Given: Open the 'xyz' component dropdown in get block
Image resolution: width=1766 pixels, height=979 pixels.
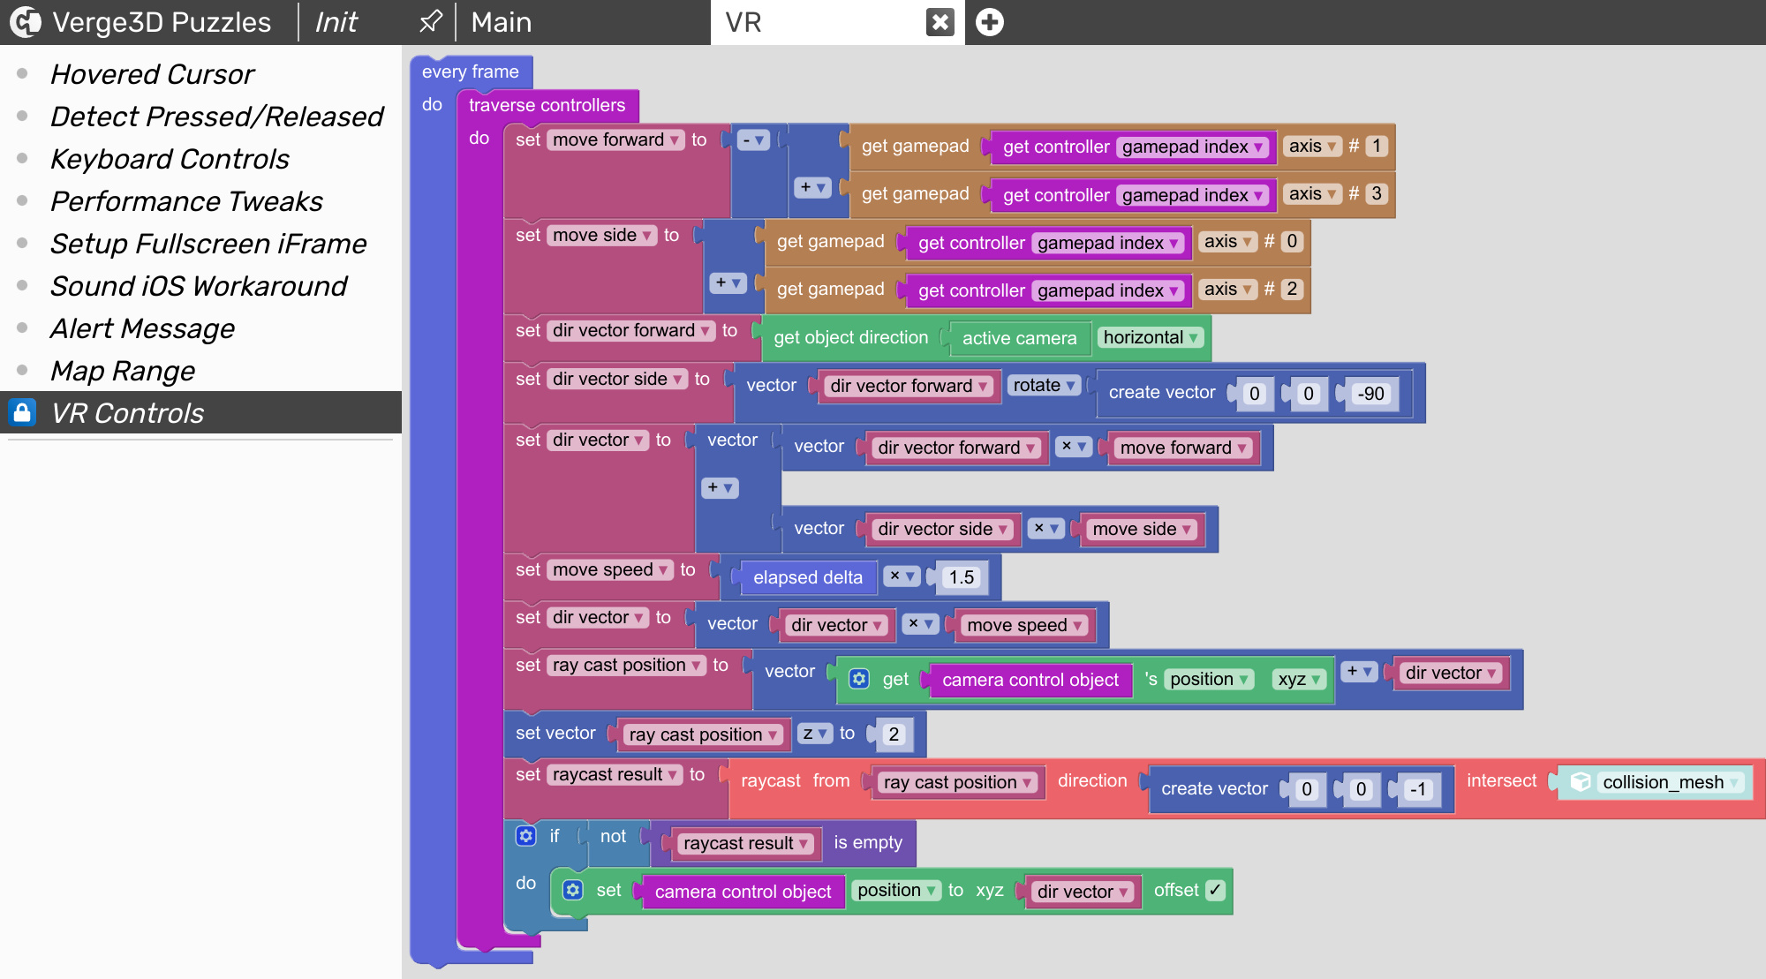Looking at the screenshot, I should (1300, 679).
